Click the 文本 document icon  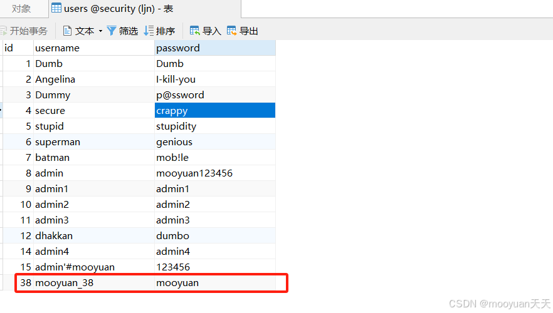pos(67,31)
